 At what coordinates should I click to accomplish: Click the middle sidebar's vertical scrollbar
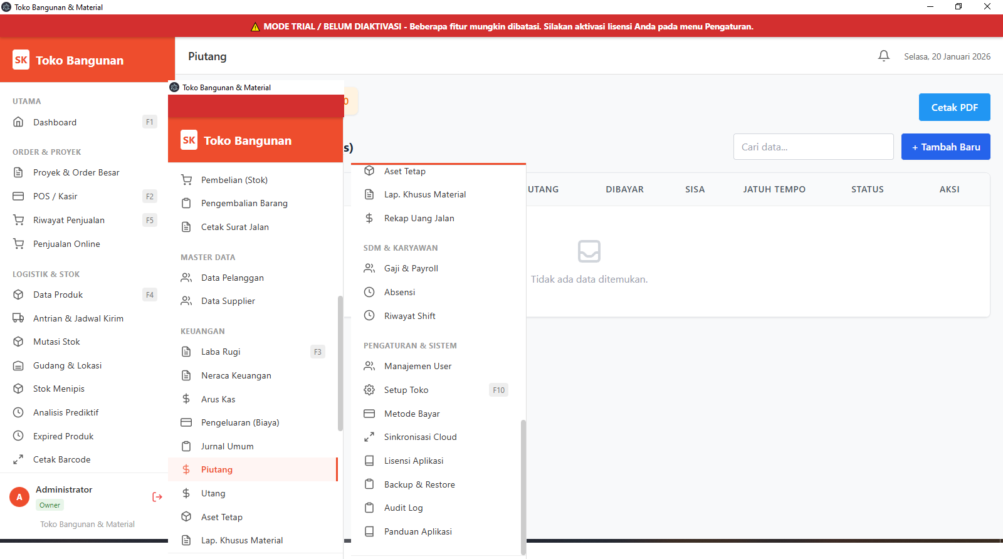tap(340, 363)
